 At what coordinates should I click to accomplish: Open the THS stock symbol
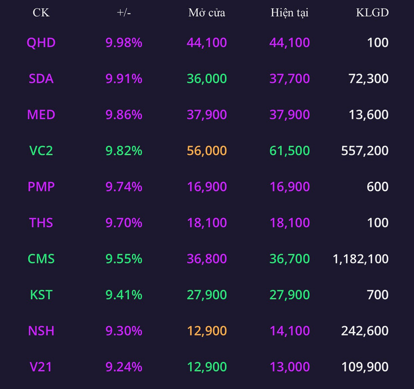pos(41,223)
